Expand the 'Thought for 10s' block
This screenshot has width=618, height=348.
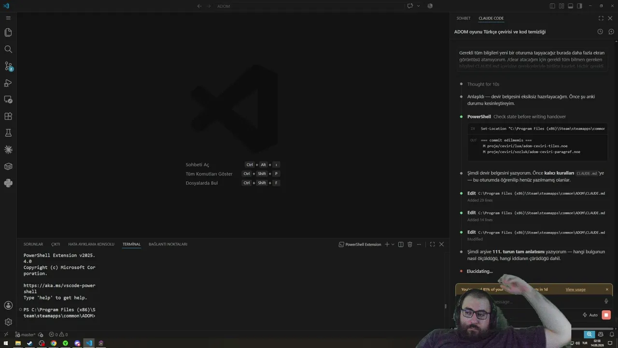[483, 85]
